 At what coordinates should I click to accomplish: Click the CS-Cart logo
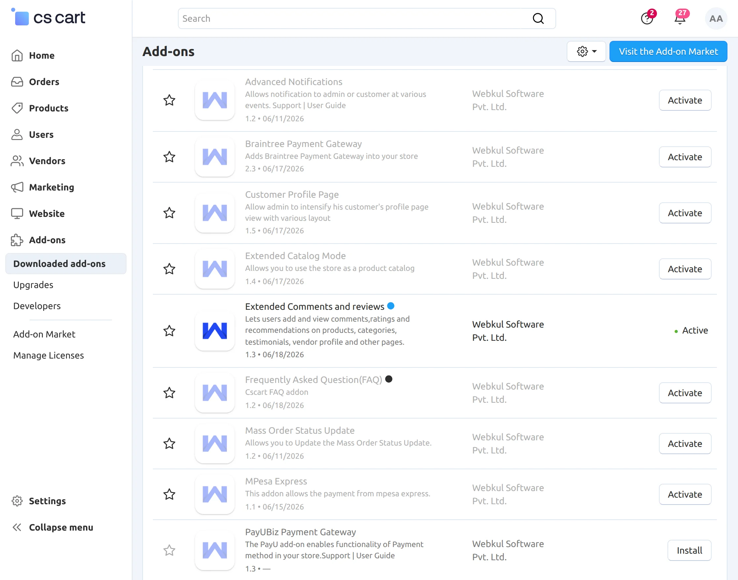48,18
